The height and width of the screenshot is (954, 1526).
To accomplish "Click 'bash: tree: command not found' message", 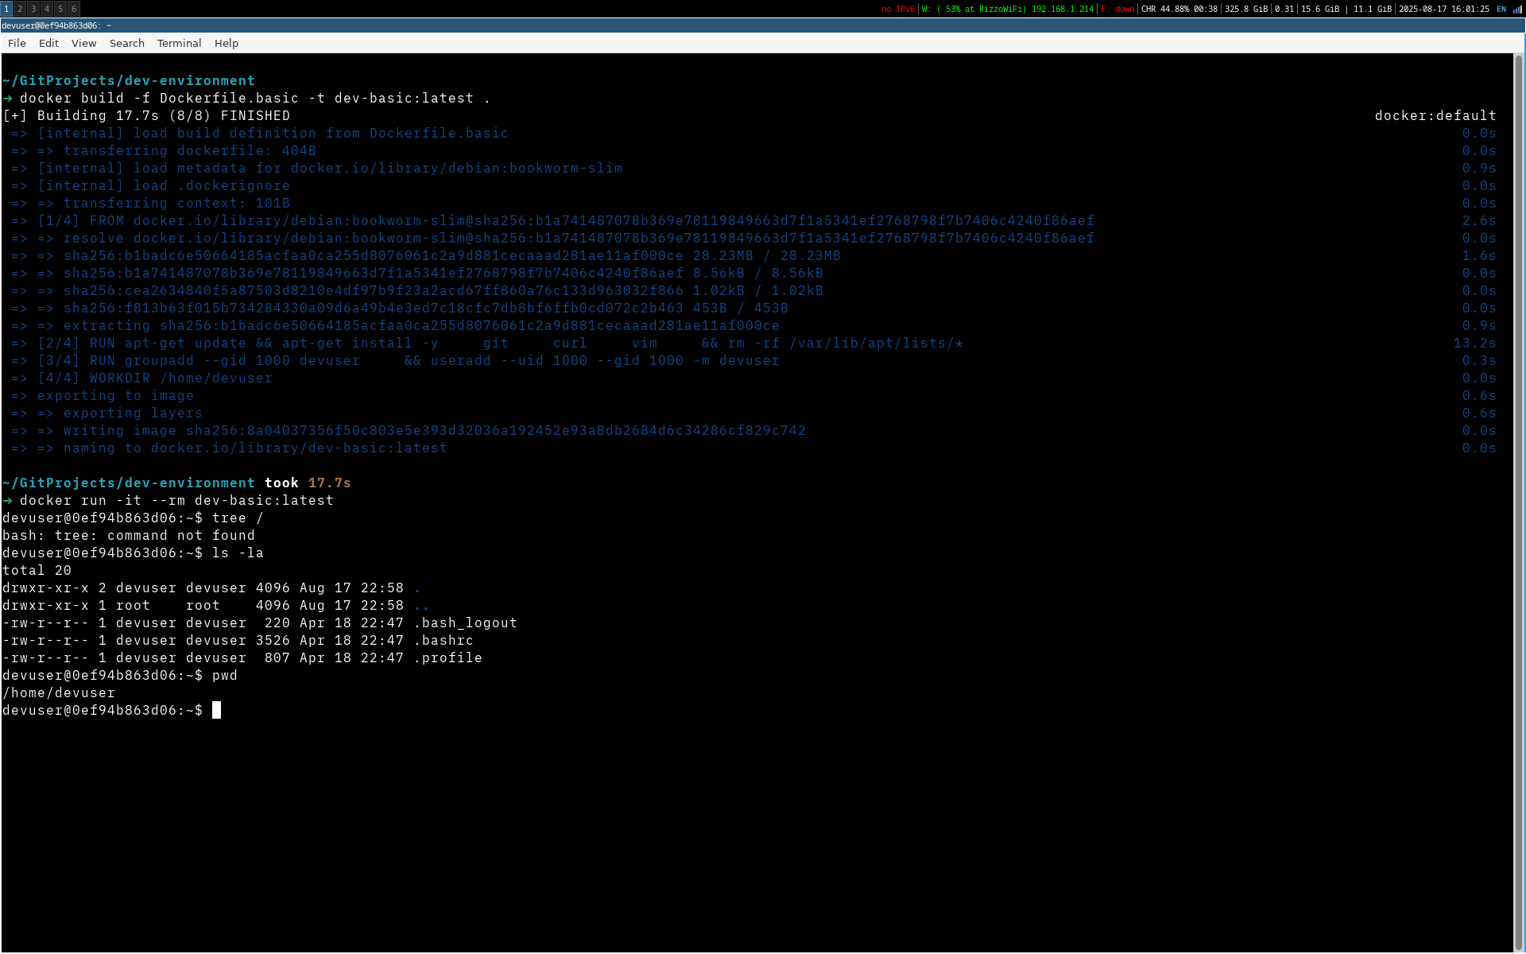I will [x=129, y=536].
